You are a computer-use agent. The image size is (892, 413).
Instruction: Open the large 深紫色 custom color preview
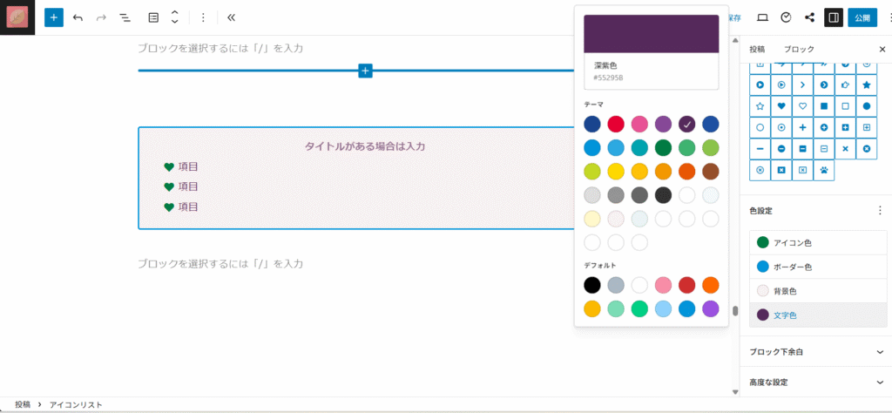(x=652, y=34)
